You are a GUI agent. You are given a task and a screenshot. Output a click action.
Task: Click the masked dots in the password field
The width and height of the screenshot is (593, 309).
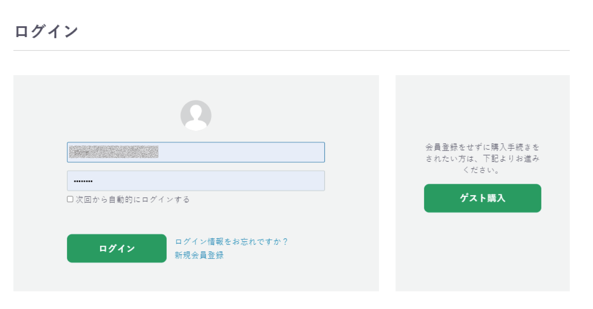click(83, 181)
